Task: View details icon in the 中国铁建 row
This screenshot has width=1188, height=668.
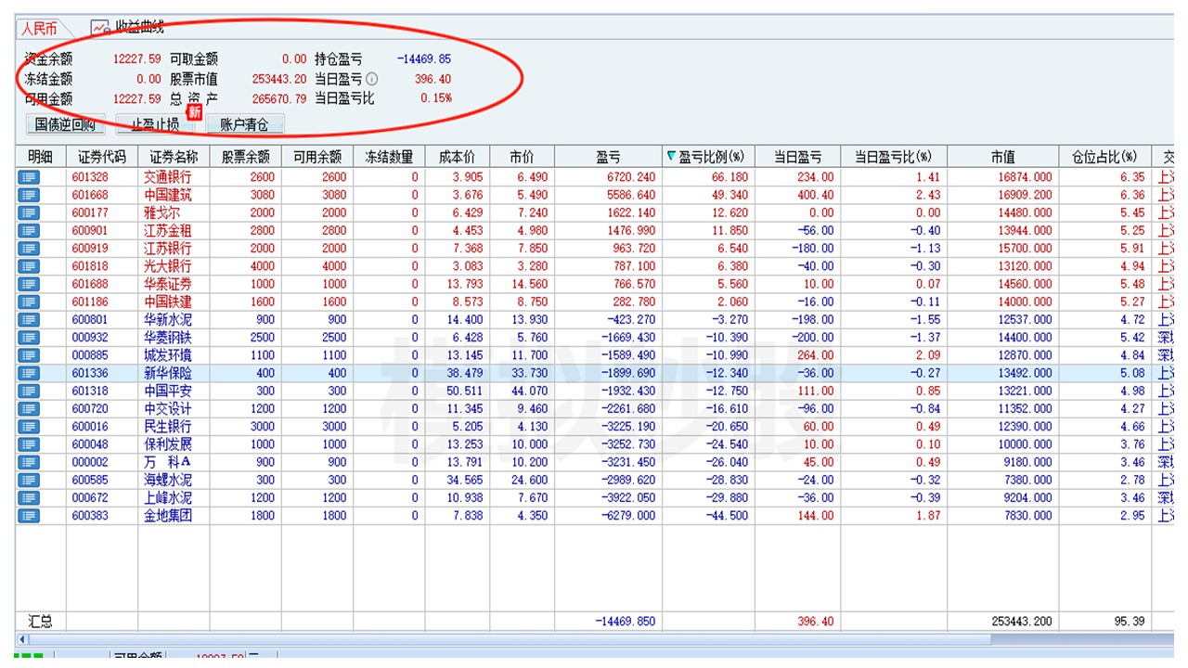Action: tap(29, 302)
